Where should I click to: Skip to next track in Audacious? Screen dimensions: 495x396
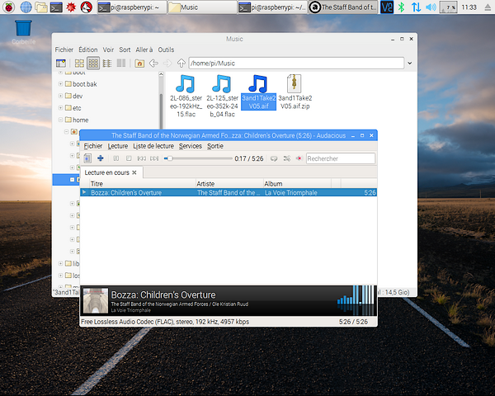(154, 158)
